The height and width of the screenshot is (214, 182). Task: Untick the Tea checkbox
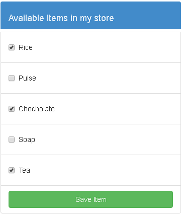click(12, 170)
